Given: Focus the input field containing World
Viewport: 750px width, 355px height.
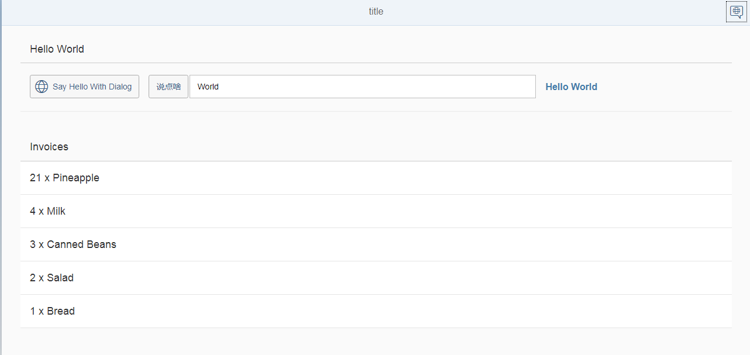Looking at the screenshot, I should tap(362, 87).
